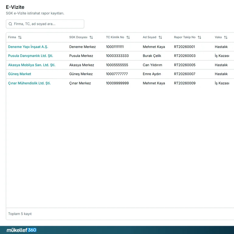Click Hastalık in Akasya Mobilya row
The width and height of the screenshot is (234, 234).
click(x=221, y=65)
